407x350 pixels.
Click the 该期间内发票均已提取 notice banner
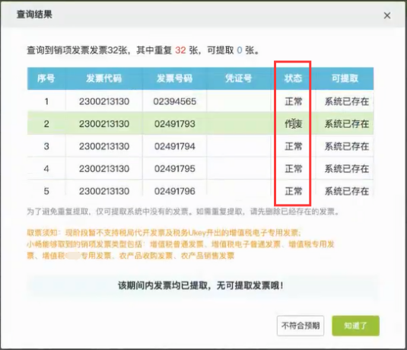[200, 285]
